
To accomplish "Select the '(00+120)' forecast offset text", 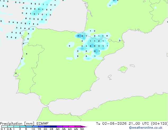I will click(x=160, y=124).
